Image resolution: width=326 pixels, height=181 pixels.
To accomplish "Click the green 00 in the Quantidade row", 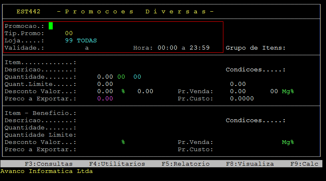I will (x=121, y=77).
